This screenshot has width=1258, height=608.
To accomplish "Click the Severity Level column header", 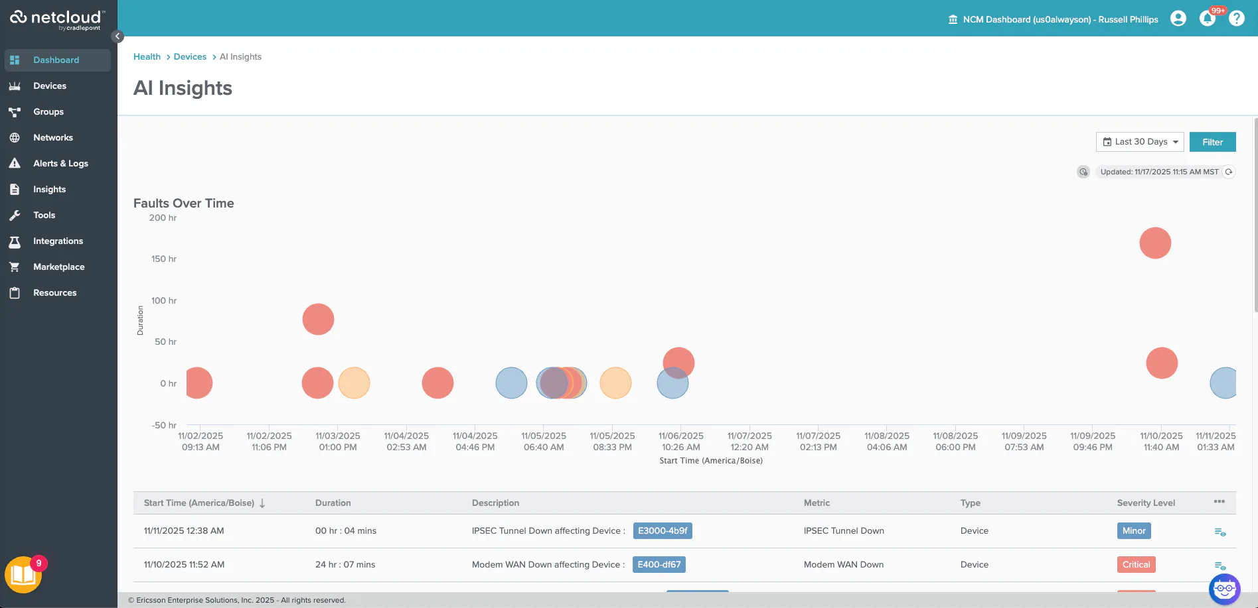I will (1146, 503).
